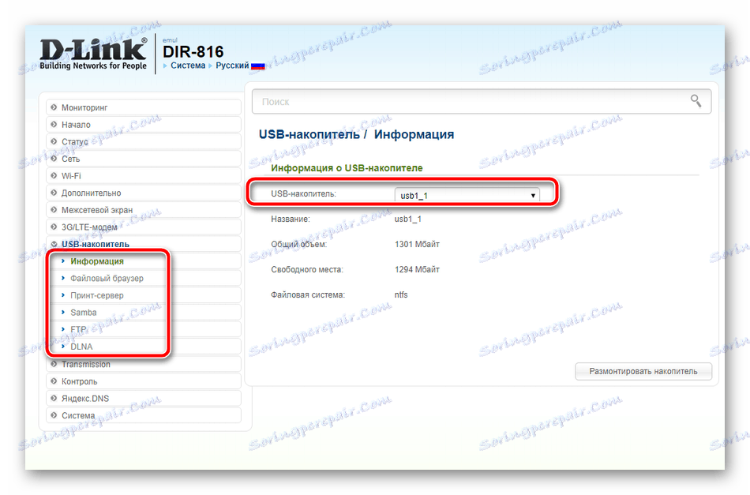Open the Мониторинг section
The width and height of the screenshot is (750, 495).
click(144, 107)
